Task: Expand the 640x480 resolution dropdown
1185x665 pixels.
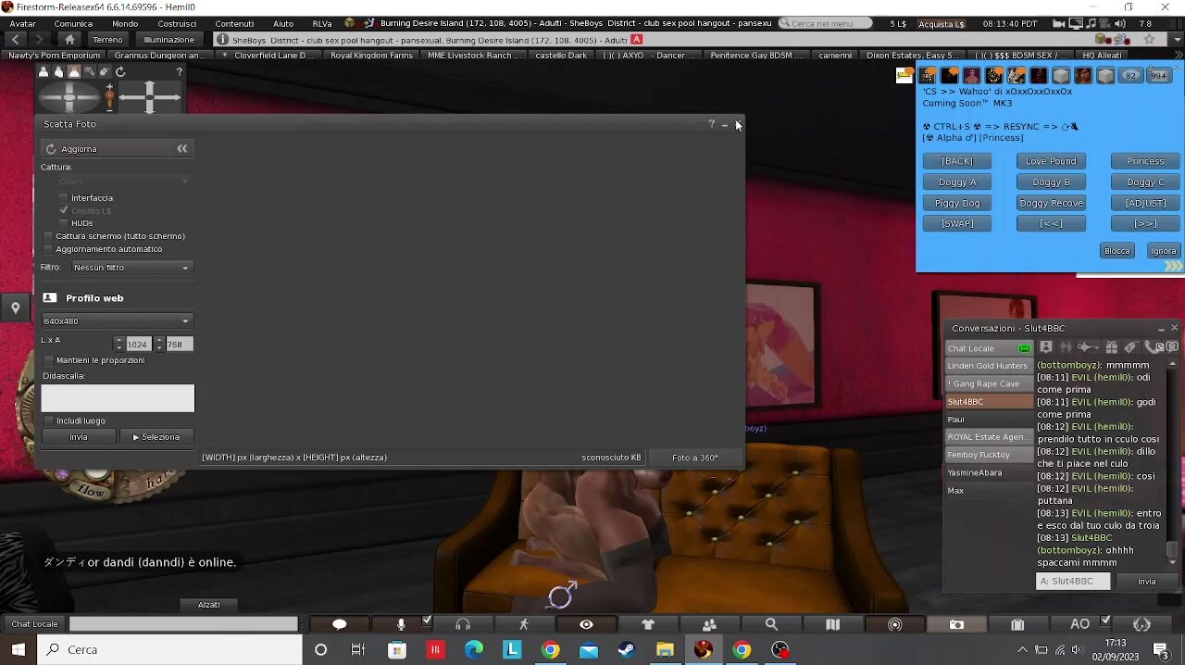Action: click(117, 321)
